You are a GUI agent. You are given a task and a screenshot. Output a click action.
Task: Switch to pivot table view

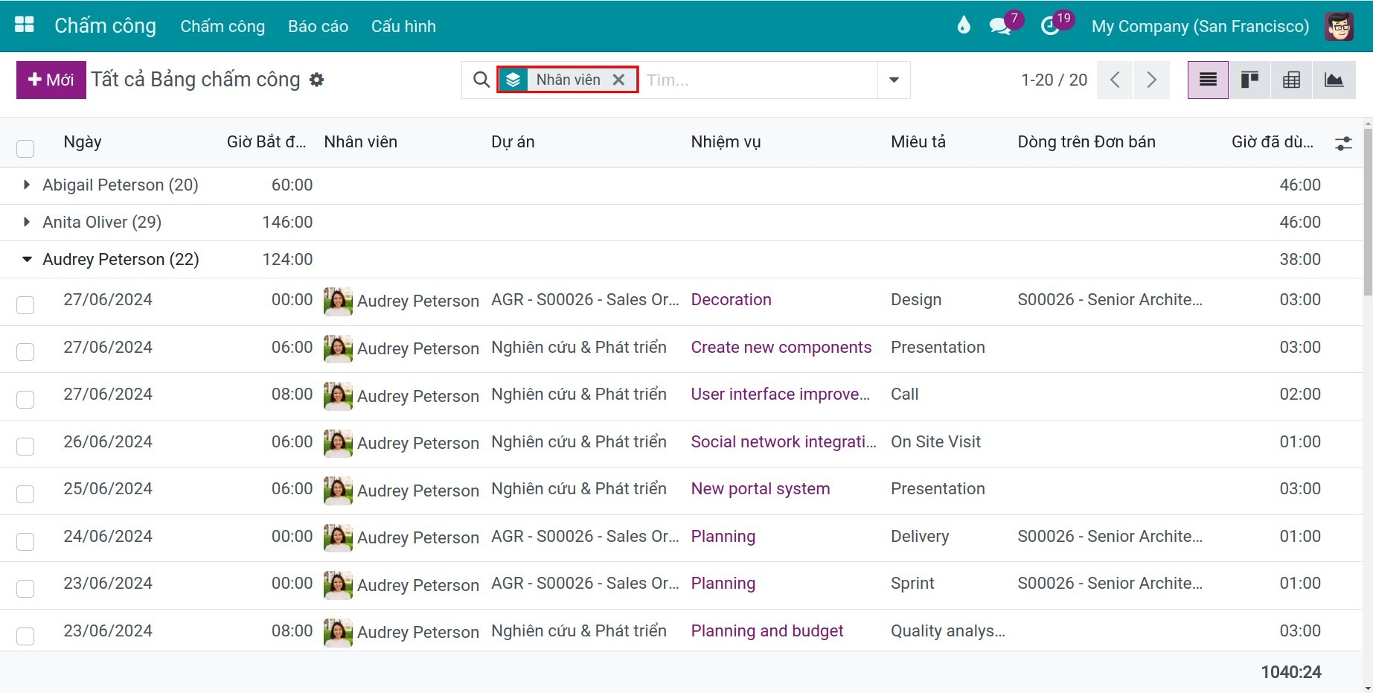(1291, 80)
